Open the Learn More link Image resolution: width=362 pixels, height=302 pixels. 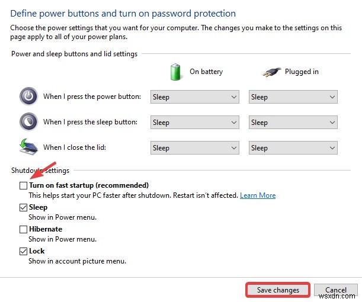258,195
